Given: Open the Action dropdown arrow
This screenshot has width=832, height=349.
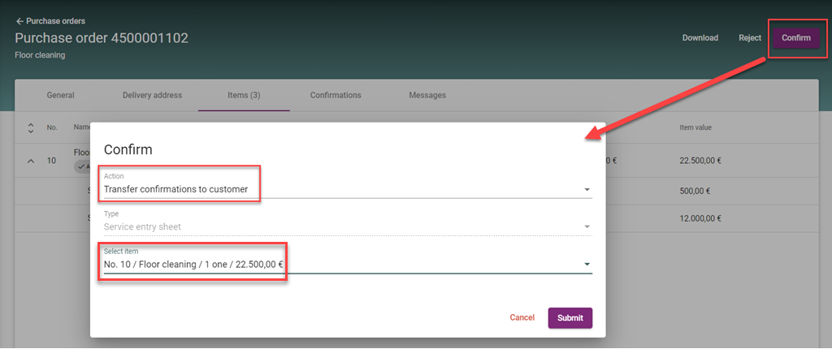Looking at the screenshot, I should click(587, 190).
